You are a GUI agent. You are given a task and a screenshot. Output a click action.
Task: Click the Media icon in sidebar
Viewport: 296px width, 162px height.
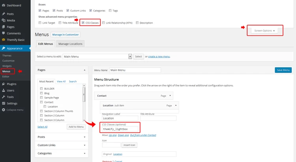point(4,20)
